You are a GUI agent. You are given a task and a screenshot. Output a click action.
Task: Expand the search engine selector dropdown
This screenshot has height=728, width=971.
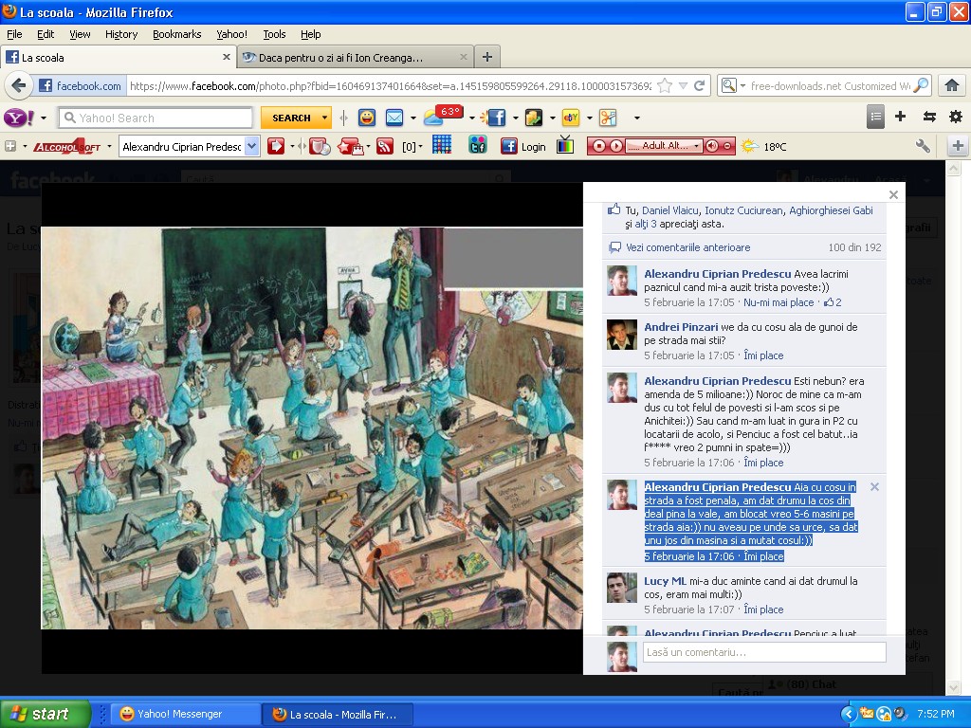coord(742,85)
